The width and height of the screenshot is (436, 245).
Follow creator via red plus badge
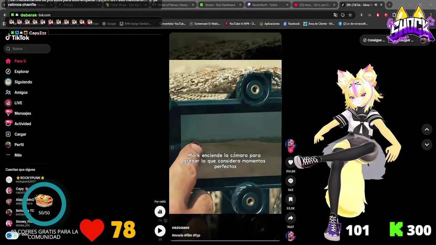(291, 150)
